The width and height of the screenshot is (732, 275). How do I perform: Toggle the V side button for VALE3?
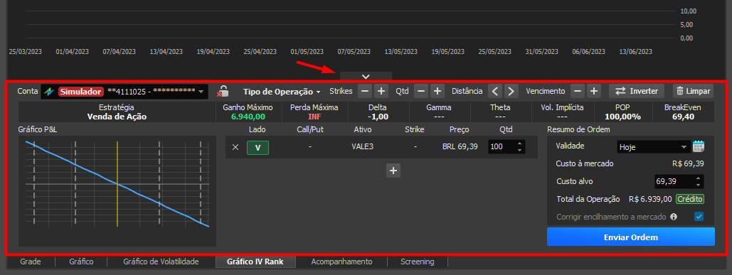click(x=258, y=147)
